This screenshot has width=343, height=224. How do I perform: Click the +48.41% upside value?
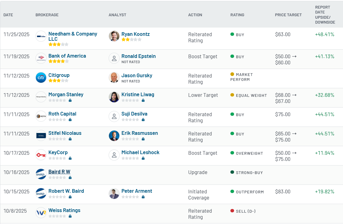click(x=325, y=34)
